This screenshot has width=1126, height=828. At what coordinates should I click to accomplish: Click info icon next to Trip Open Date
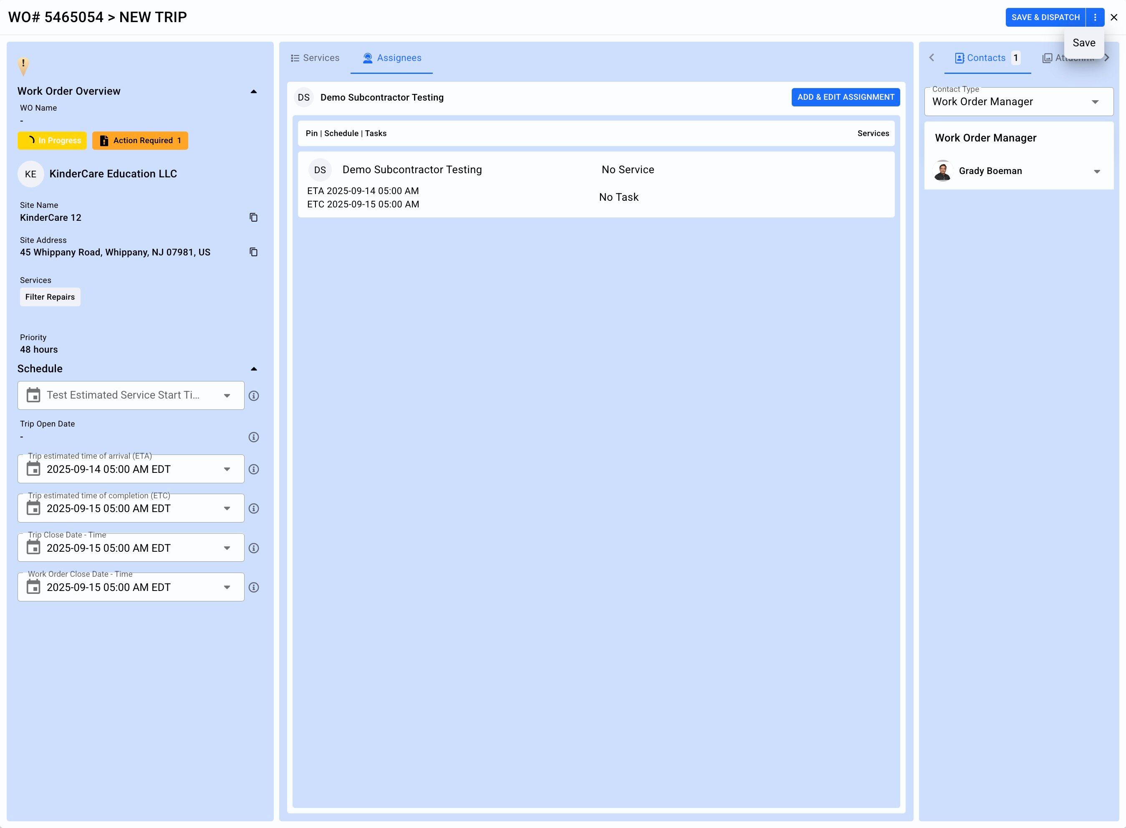pos(254,437)
